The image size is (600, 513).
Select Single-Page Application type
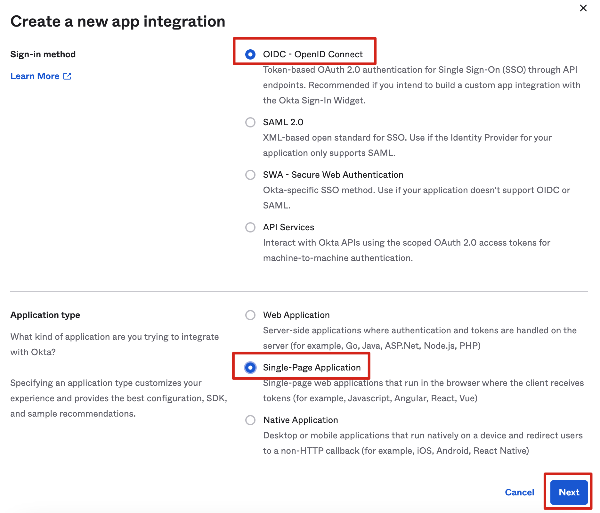tap(251, 368)
